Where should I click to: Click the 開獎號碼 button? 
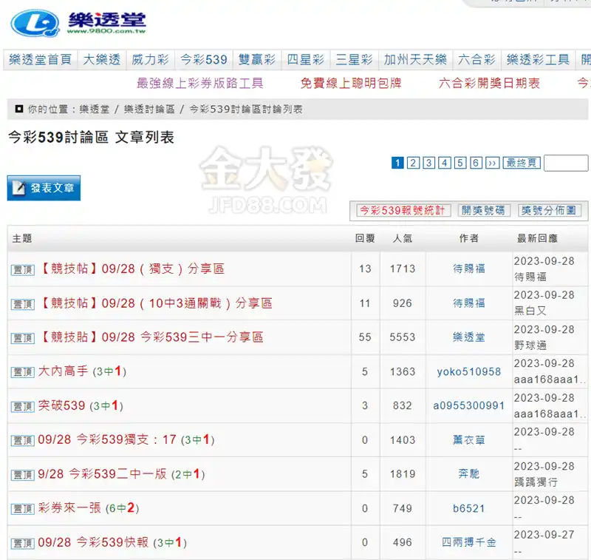coord(484,210)
